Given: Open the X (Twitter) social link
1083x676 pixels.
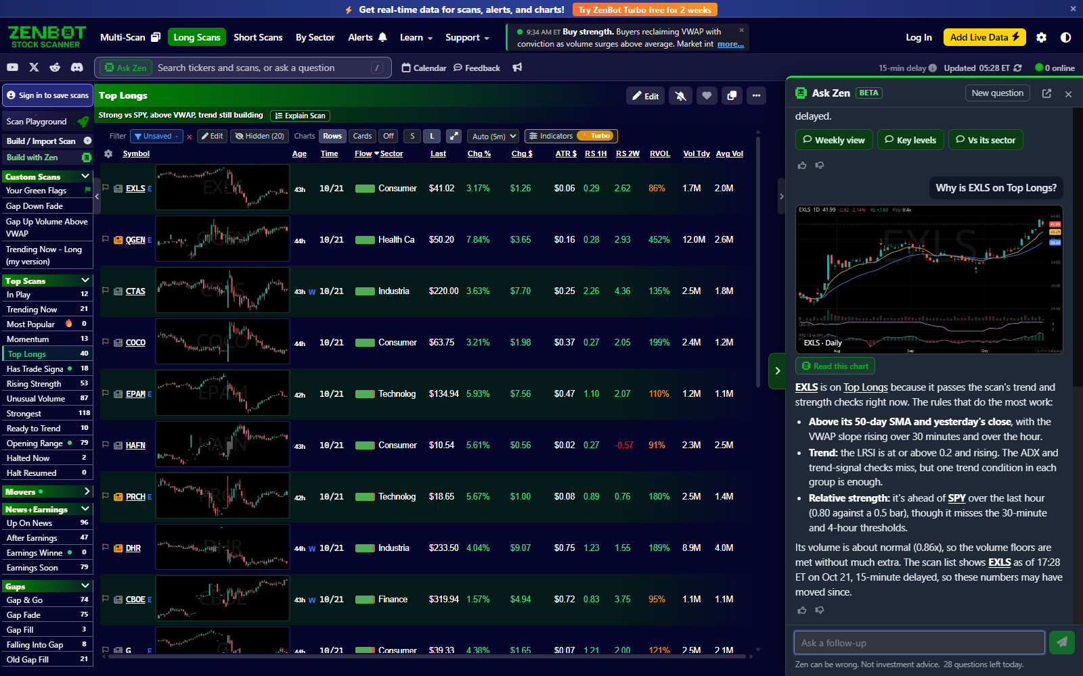Looking at the screenshot, I should click(x=34, y=68).
